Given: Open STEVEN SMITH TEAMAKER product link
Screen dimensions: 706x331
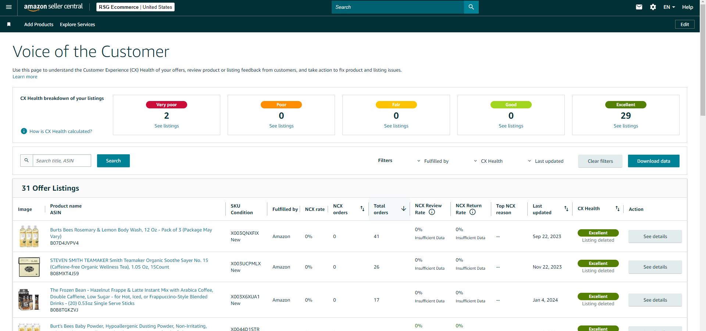Looking at the screenshot, I should click(x=129, y=263).
